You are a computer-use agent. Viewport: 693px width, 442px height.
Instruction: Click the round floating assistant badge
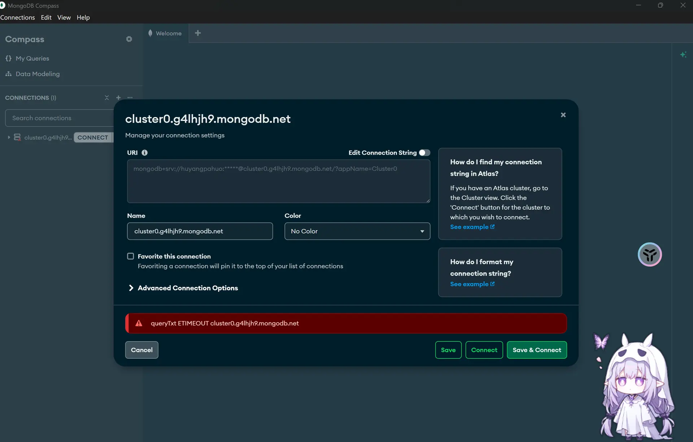tap(650, 254)
